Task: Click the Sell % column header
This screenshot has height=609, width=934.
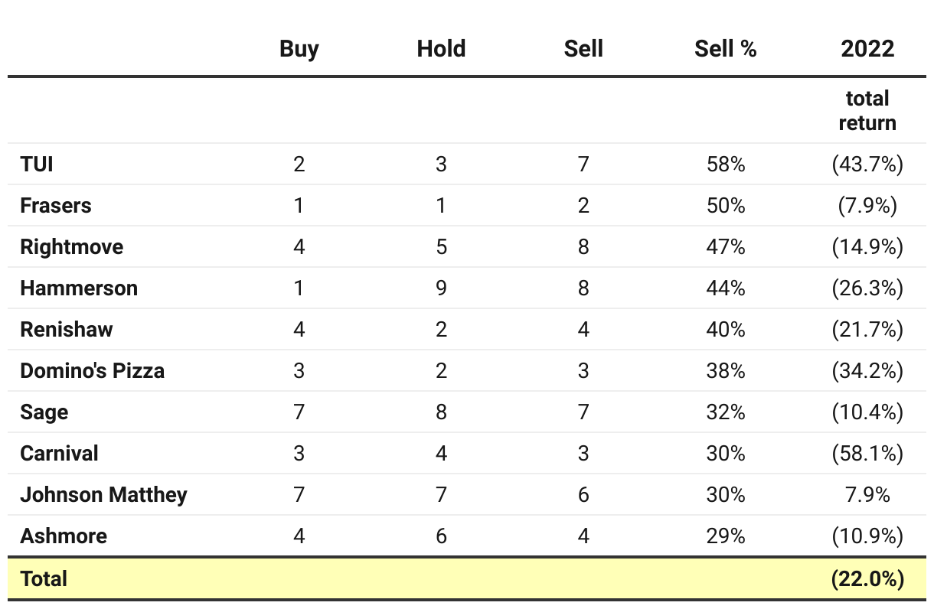Action: [725, 49]
